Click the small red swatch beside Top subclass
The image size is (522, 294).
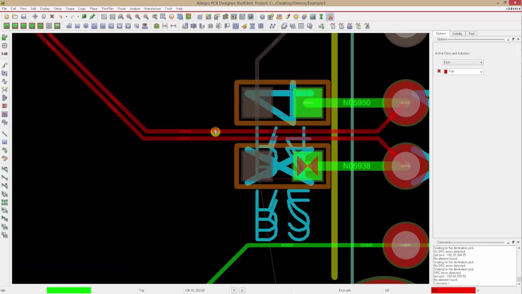tap(439, 71)
